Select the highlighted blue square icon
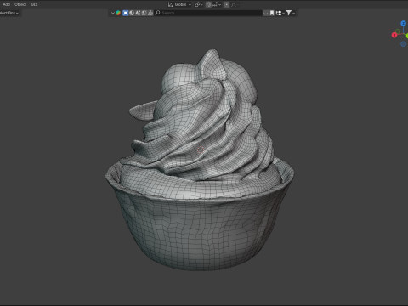 tap(125, 13)
